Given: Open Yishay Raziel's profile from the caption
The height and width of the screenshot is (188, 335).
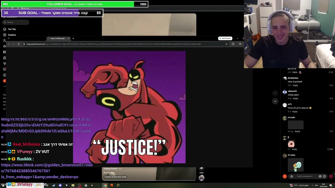Looking at the screenshot, I should 110,168.
